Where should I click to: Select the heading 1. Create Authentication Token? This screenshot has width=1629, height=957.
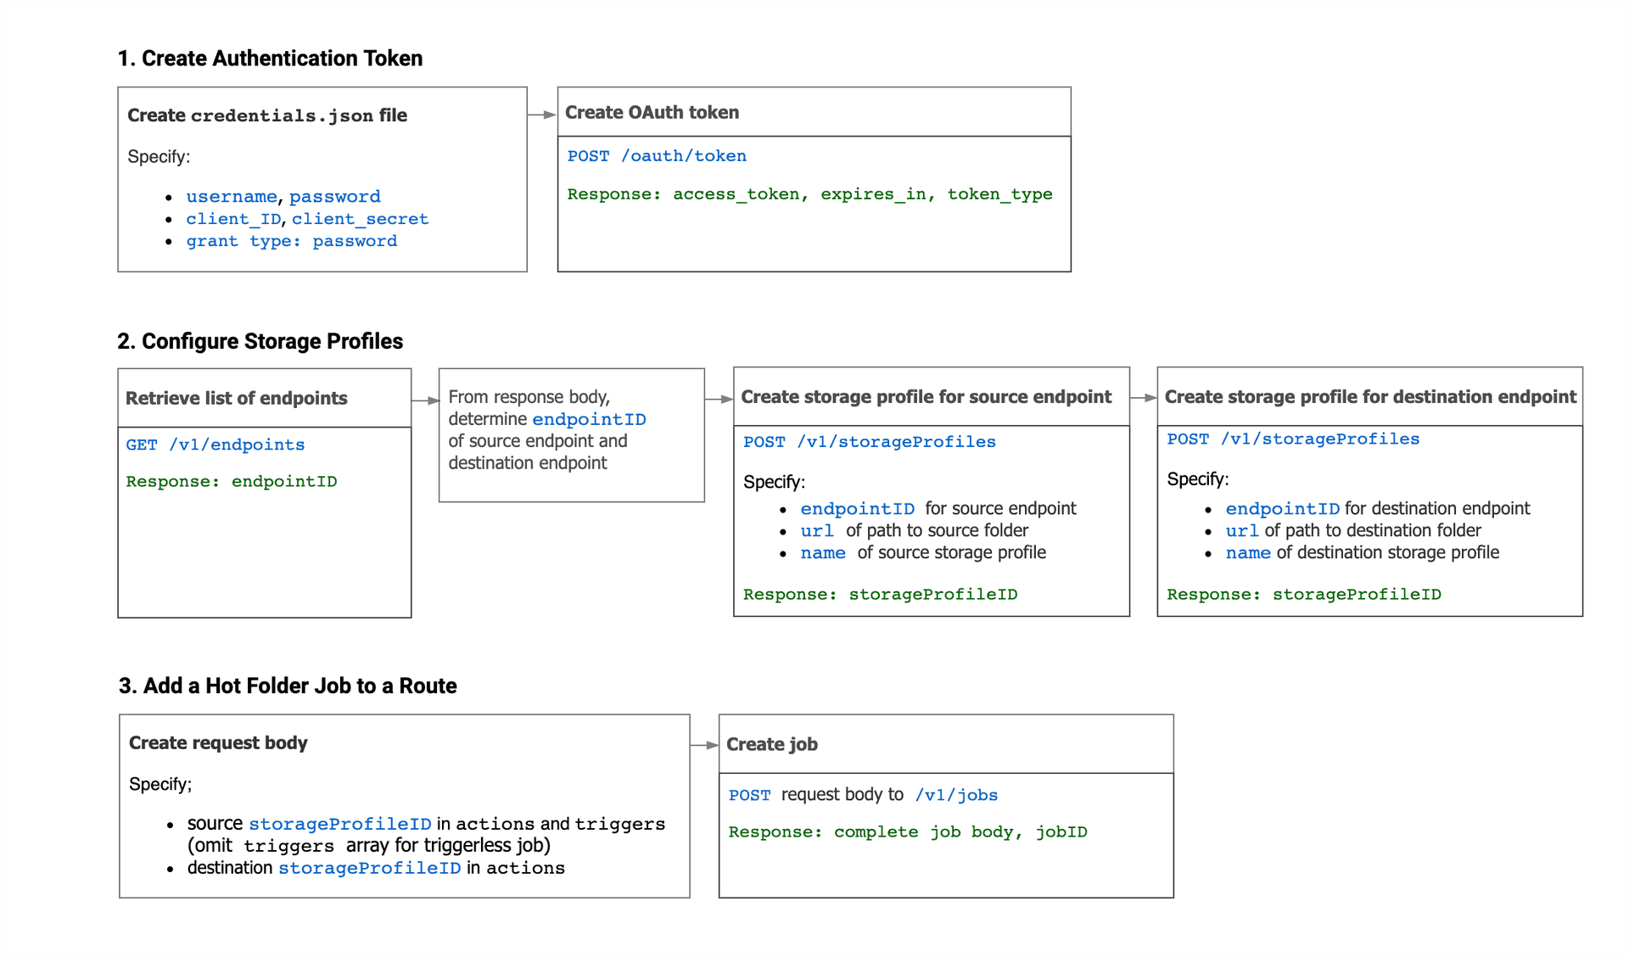[x=270, y=58]
